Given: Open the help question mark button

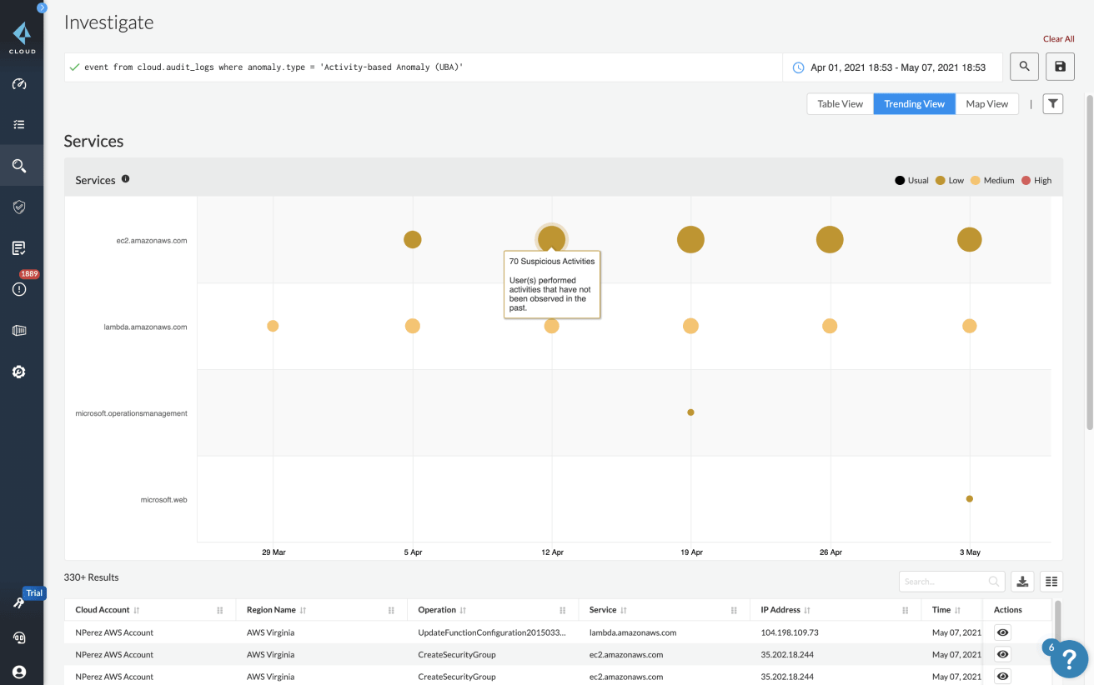Looking at the screenshot, I should [1068, 658].
